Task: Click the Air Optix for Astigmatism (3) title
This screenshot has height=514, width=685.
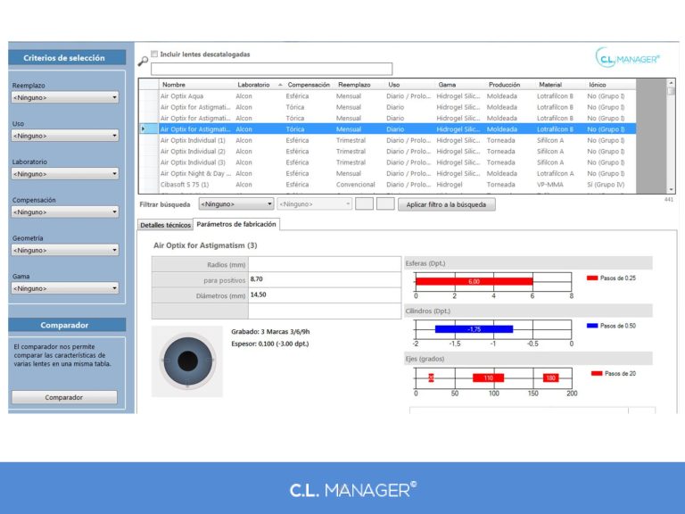Action: tap(205, 245)
